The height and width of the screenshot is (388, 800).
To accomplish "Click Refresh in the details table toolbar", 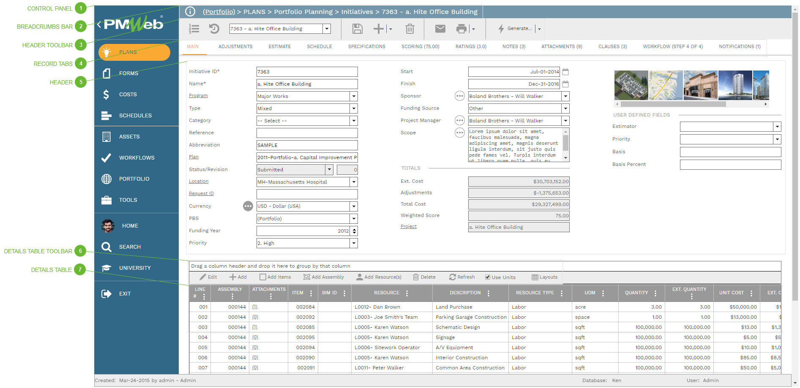I will 462,277.
